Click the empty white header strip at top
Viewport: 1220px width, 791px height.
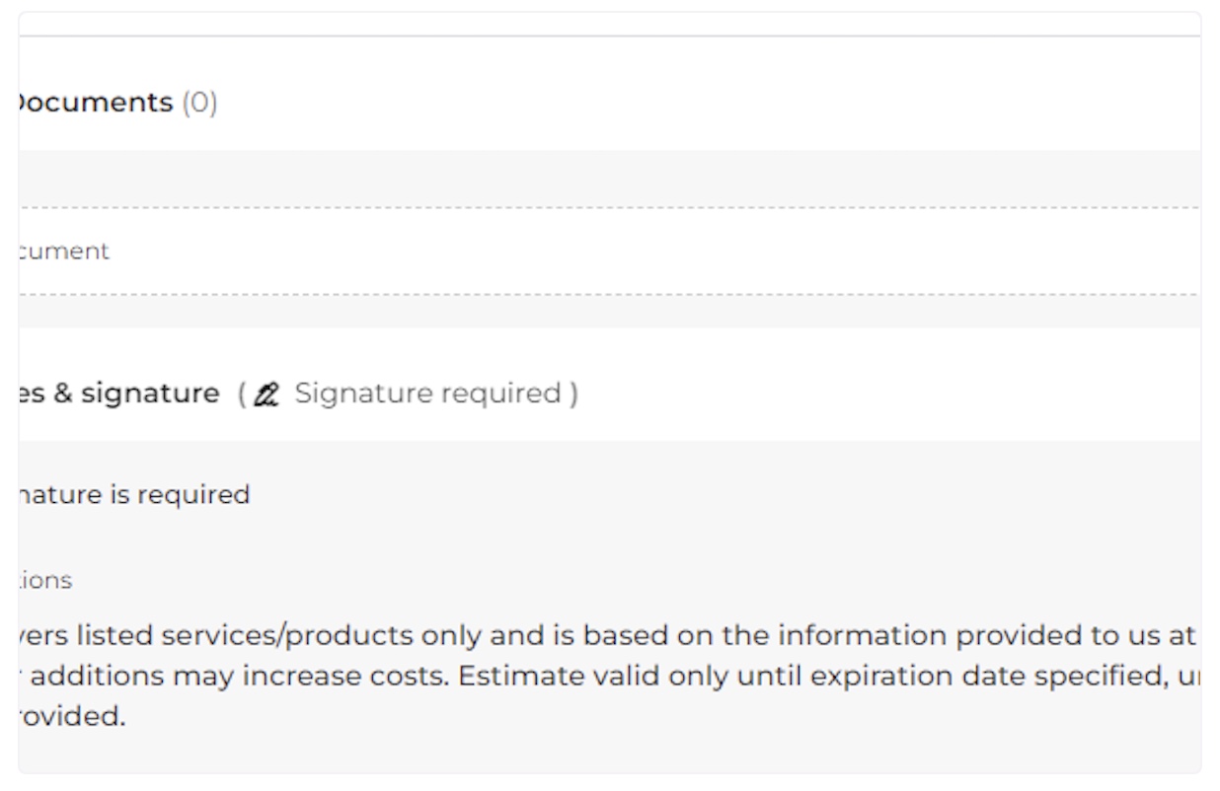(x=609, y=24)
